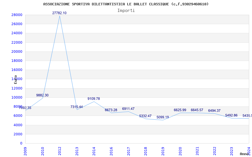Select the 22000 y-axis tick label
252x157 pixels.
point(17,42)
